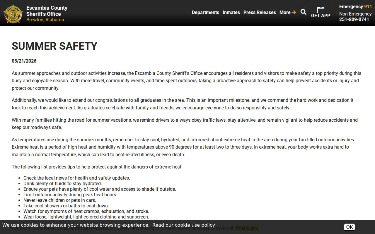This screenshot has width=375, height=234.
Task: Dismiss cookie banner with OK button
Action: click(349, 227)
